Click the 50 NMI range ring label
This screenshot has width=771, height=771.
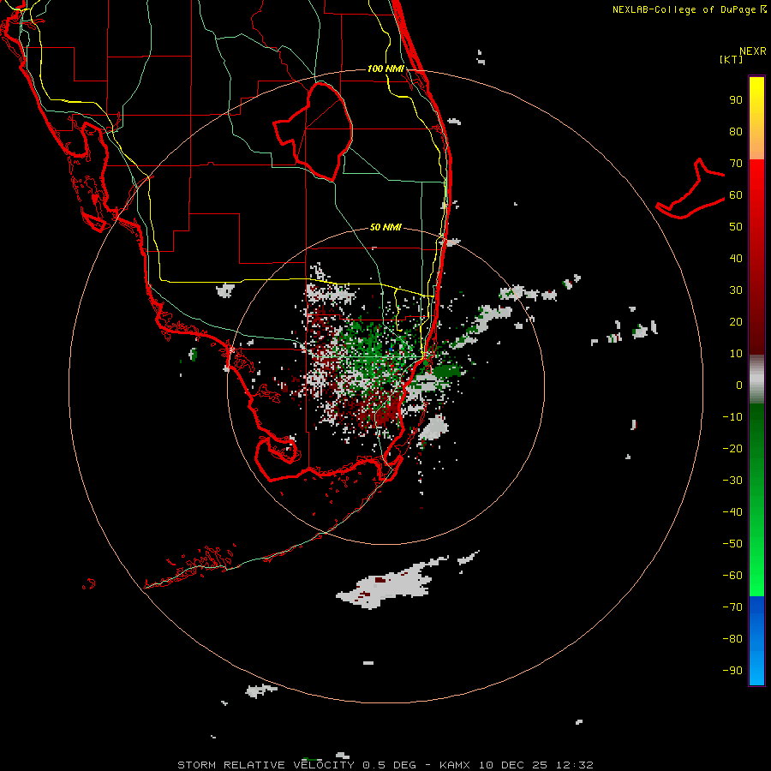coord(386,227)
